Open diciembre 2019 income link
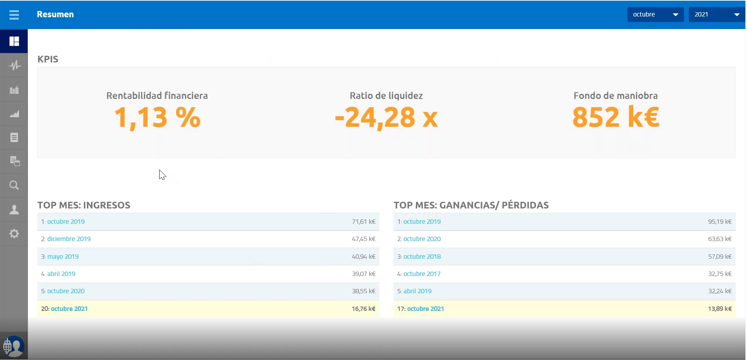Viewport: 747px width, 360px height. tap(69, 239)
